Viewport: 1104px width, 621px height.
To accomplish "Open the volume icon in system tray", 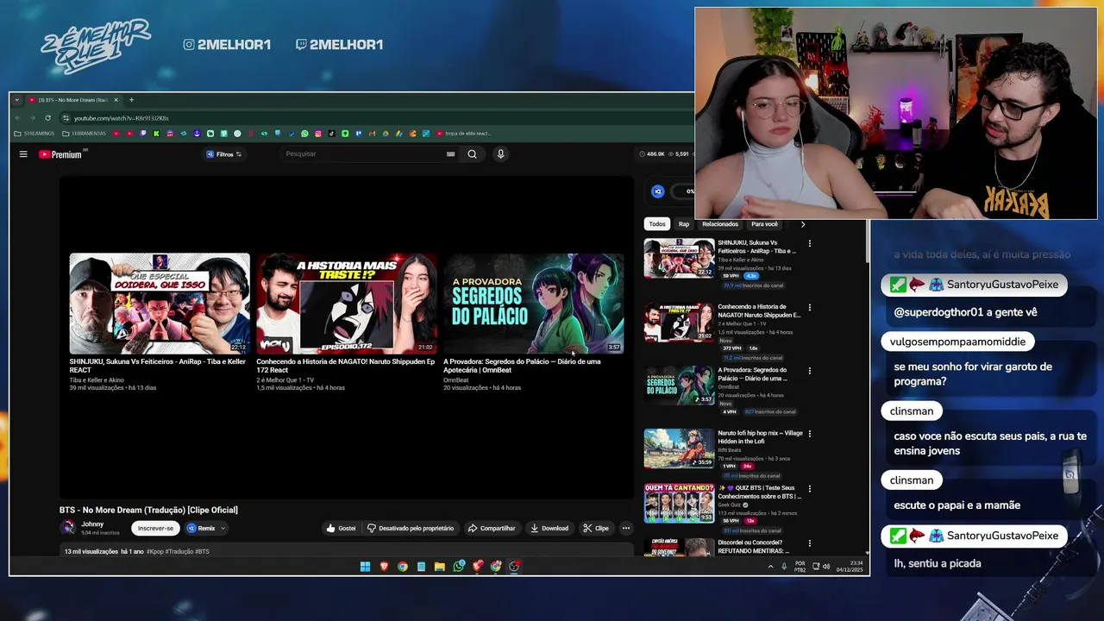I will (826, 567).
